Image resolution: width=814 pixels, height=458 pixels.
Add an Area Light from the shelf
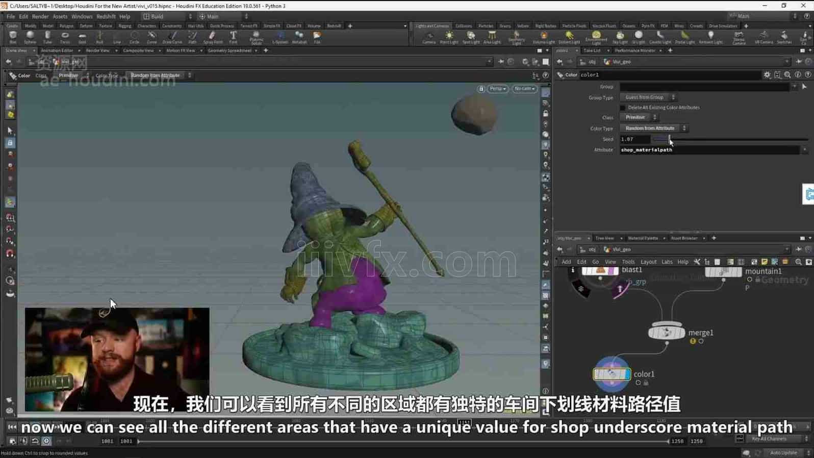click(x=492, y=37)
